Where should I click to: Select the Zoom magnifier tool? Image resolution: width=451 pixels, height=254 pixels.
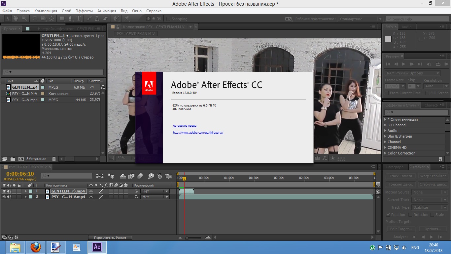point(24,19)
